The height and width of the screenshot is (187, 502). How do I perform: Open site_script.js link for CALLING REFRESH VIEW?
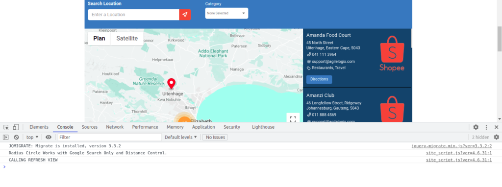click(x=459, y=160)
